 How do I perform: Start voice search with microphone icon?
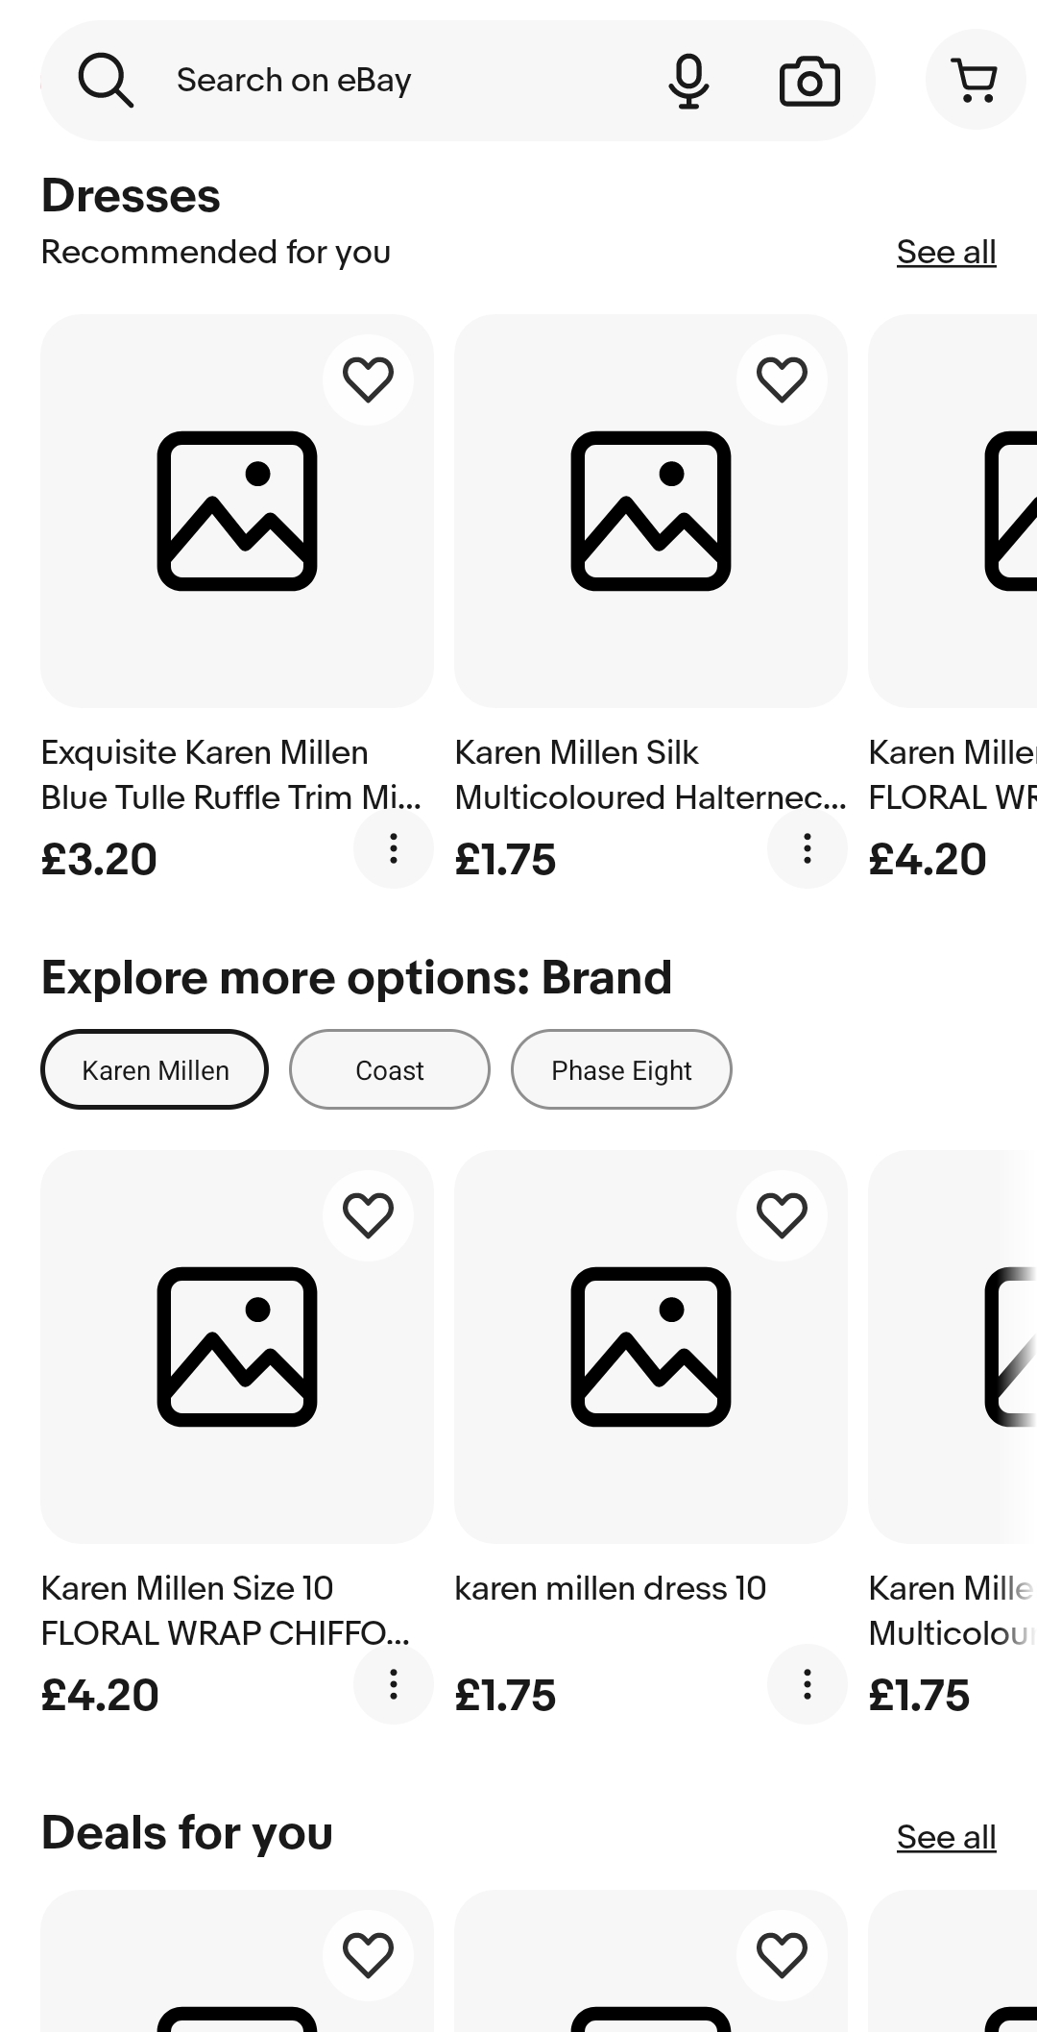pos(687,81)
